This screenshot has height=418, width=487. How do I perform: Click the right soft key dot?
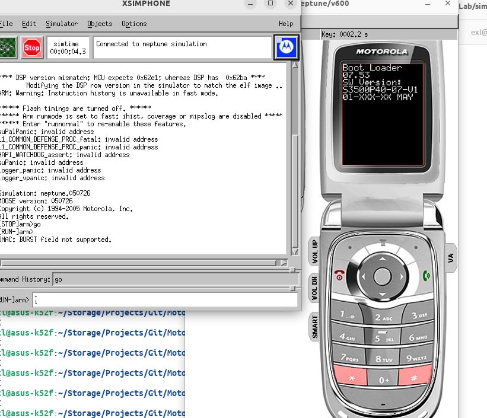[416, 247]
